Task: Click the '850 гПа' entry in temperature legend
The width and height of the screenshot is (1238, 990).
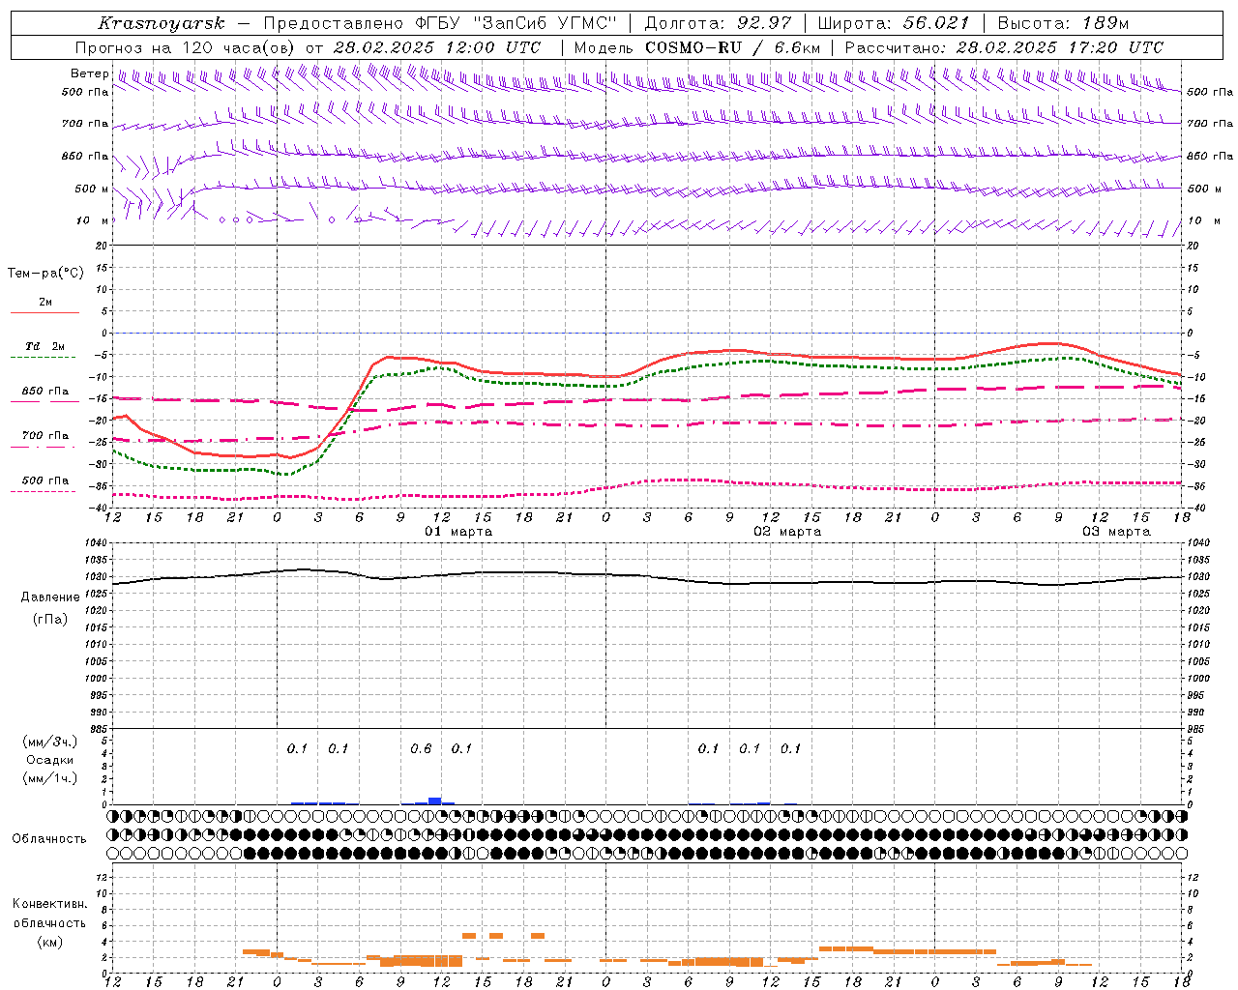Action: (x=45, y=392)
